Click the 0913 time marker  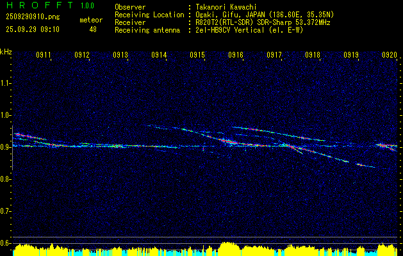pos(120,54)
